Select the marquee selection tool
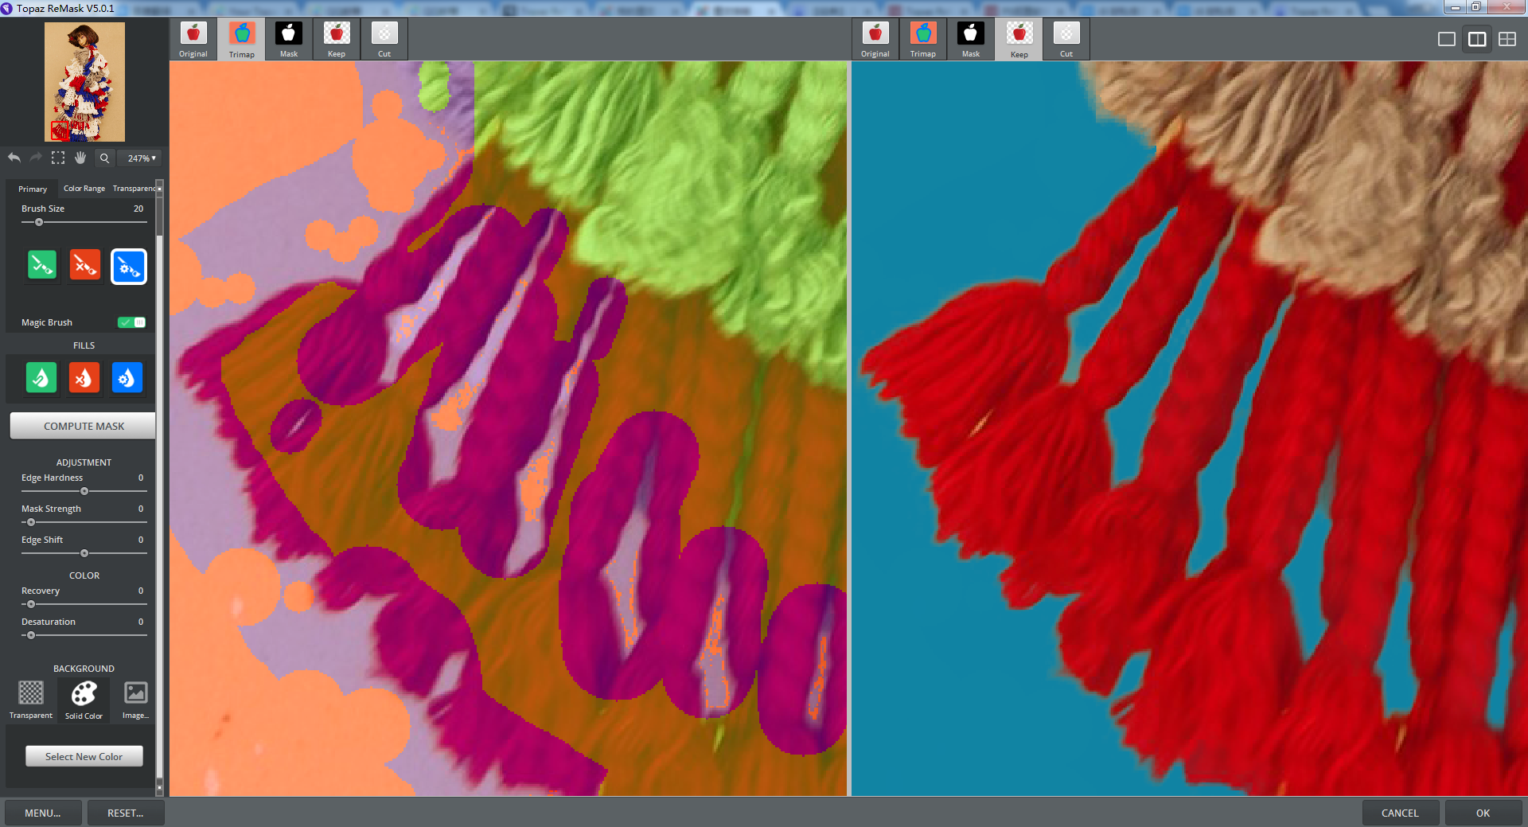This screenshot has height=827, width=1528. [x=58, y=158]
